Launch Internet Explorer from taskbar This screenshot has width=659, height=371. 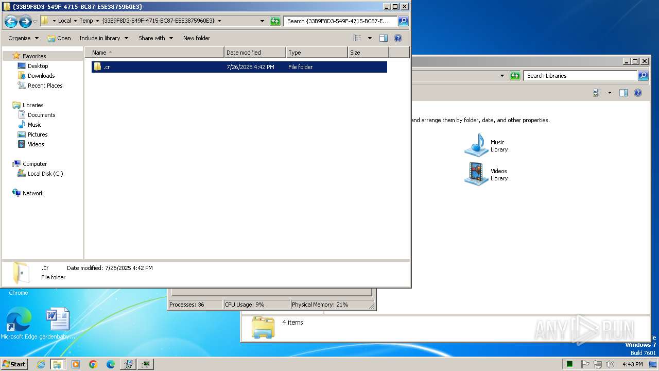tap(41, 364)
